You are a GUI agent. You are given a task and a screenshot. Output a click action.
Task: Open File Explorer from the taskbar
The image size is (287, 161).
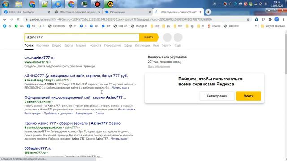point(19,4)
